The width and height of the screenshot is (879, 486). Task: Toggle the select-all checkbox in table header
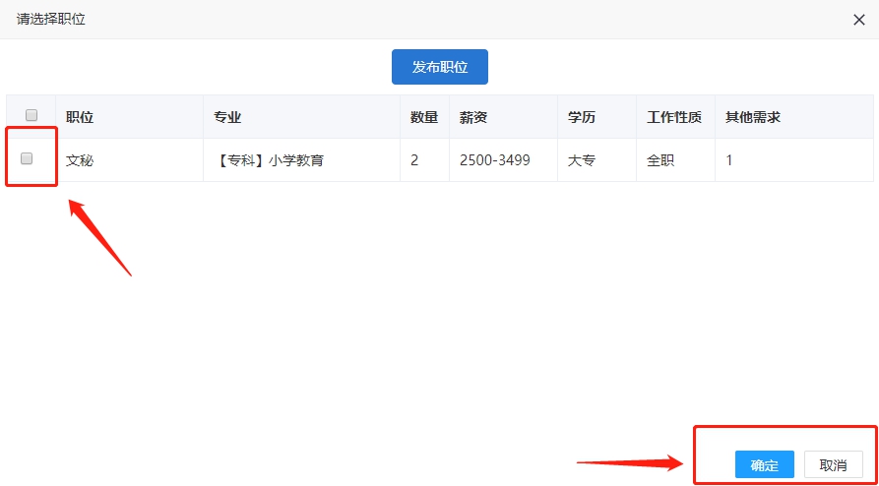click(31, 116)
